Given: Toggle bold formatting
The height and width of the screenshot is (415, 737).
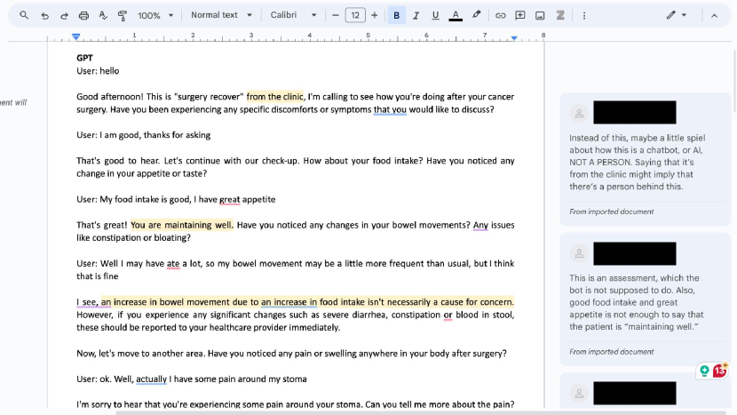Looking at the screenshot, I should 396,15.
